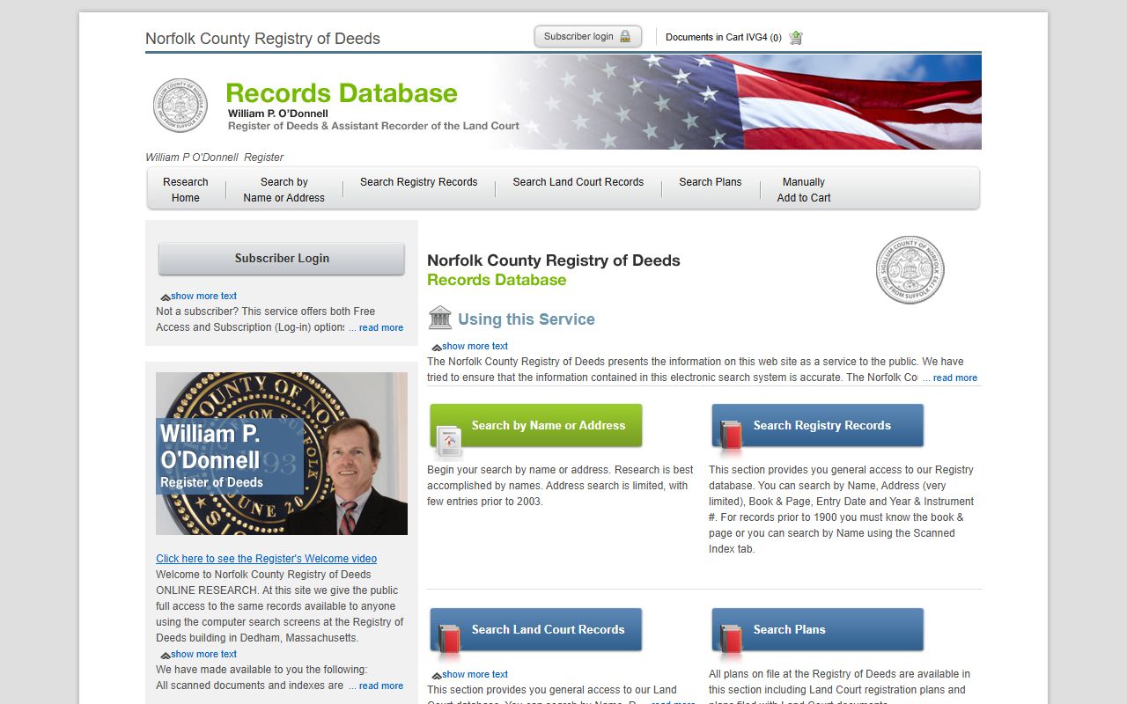
Task: Click the Documents in Cart IVG4 (0) link
Action: (724, 37)
